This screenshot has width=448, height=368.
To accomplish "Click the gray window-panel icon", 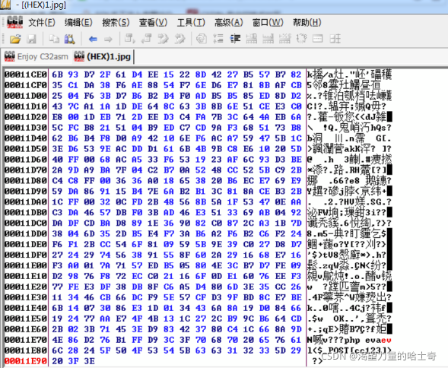I will [318, 38].
